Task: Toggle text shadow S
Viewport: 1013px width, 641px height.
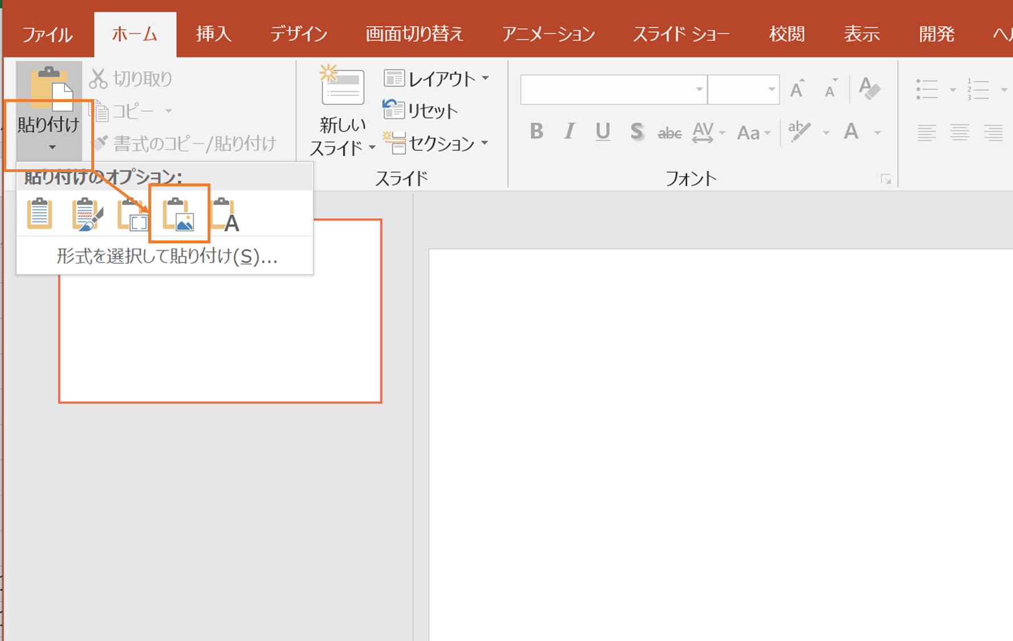Action: tap(637, 132)
